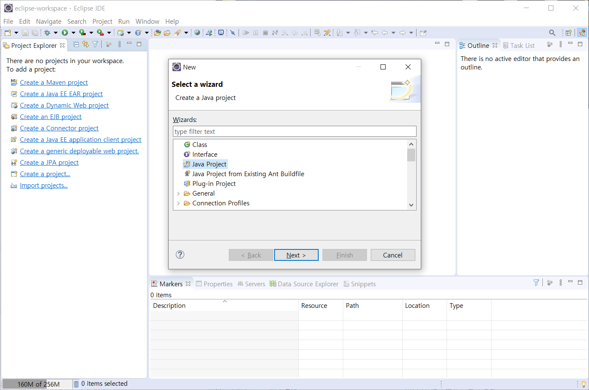Open the Search flashlight dropdown arrow
Viewport: 589px width, 390px height.
tap(186, 33)
